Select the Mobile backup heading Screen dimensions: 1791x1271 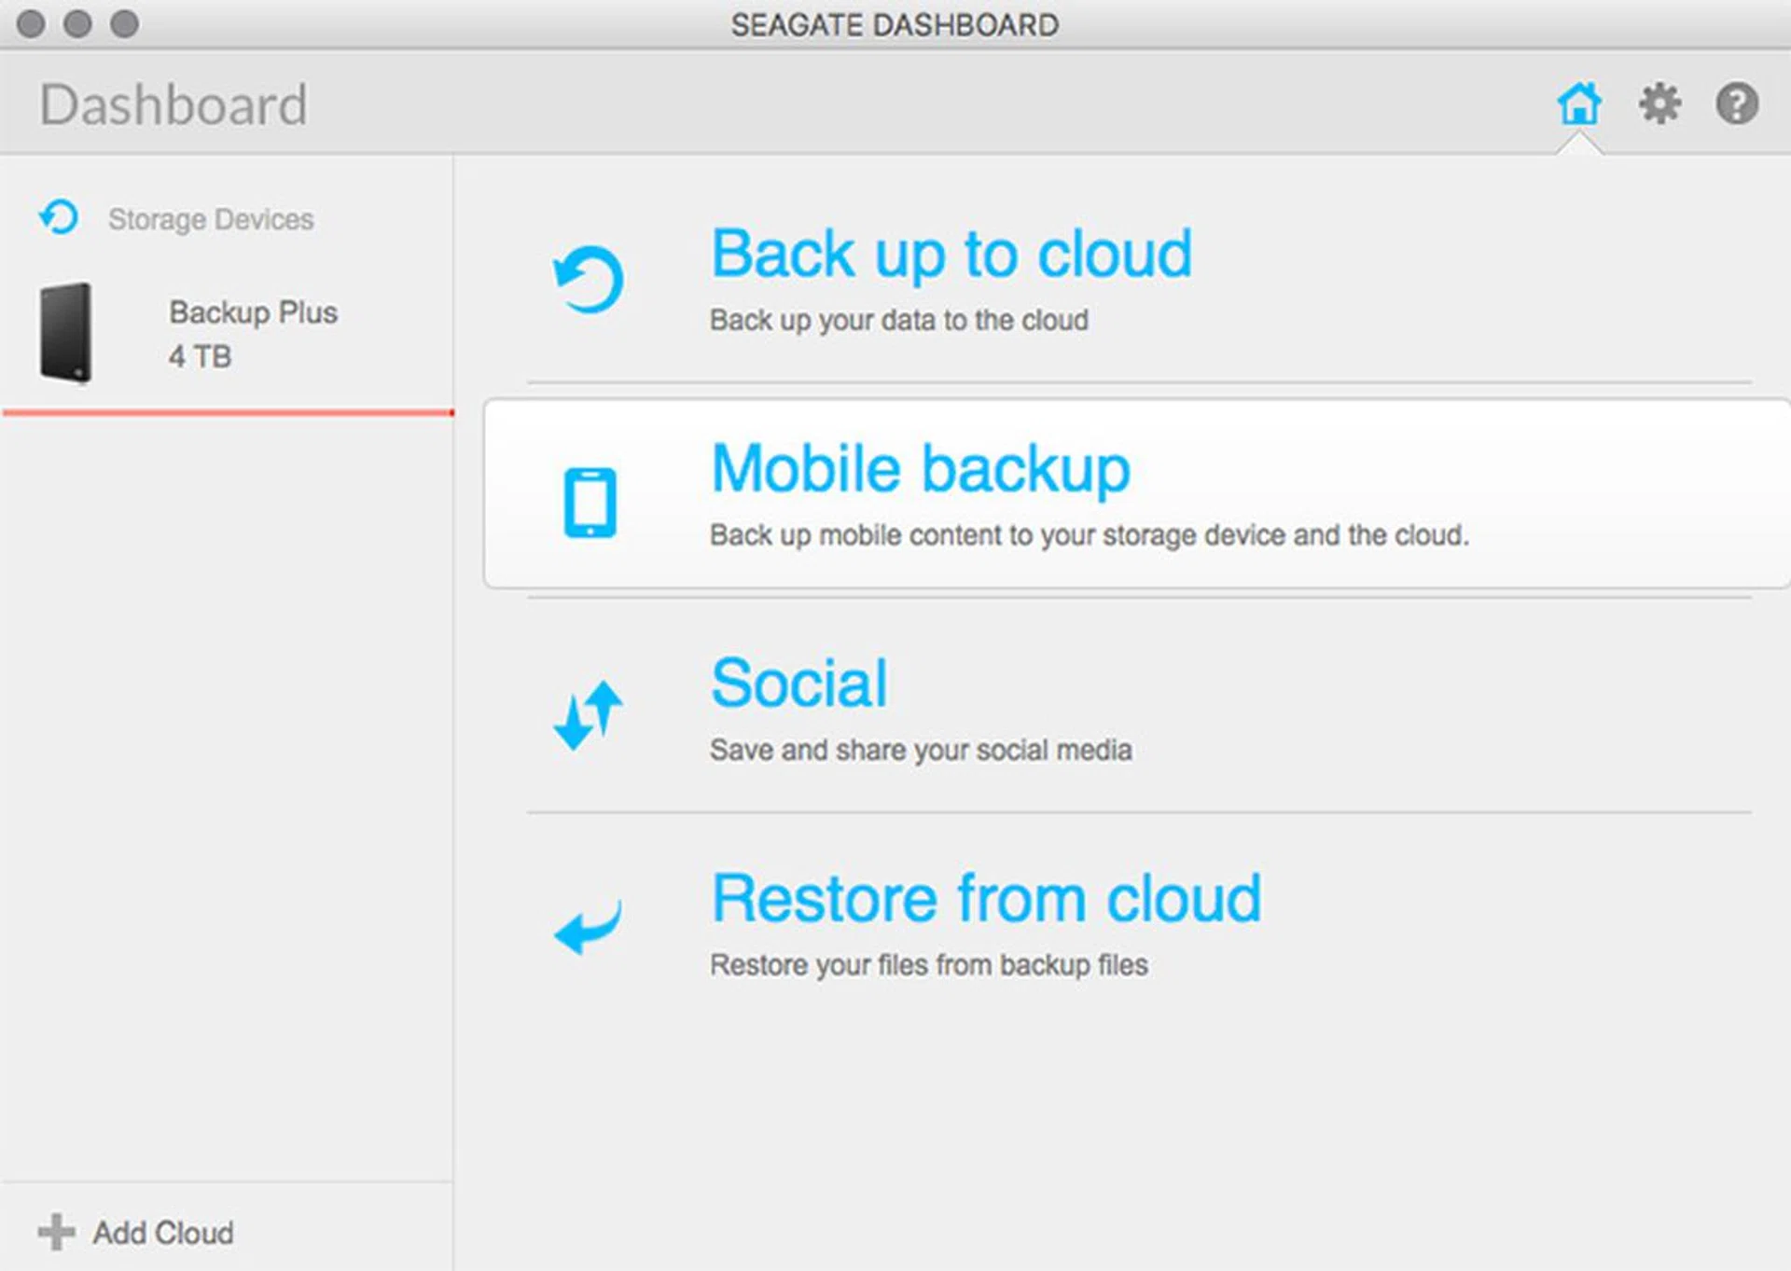pyautogui.click(x=920, y=468)
